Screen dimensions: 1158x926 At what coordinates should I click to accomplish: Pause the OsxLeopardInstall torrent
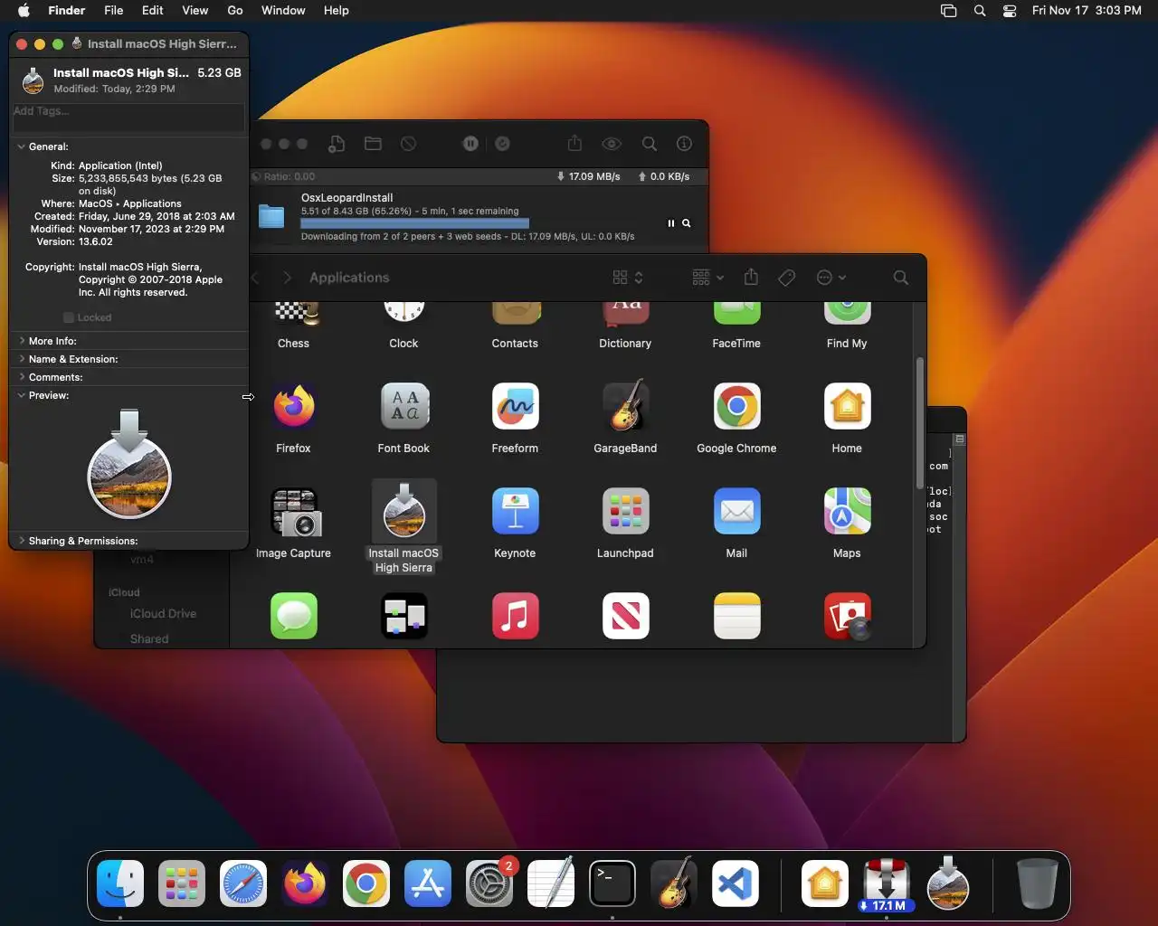click(x=671, y=223)
